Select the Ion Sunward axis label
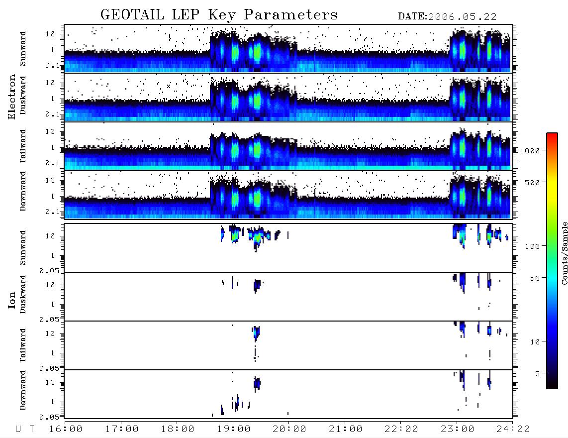568x438 pixels. click(23, 248)
